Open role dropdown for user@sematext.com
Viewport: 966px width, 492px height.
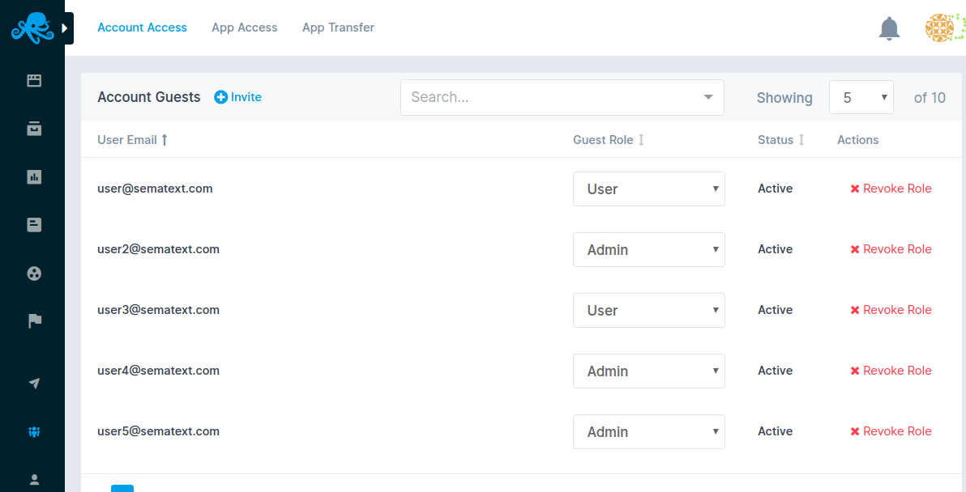648,189
